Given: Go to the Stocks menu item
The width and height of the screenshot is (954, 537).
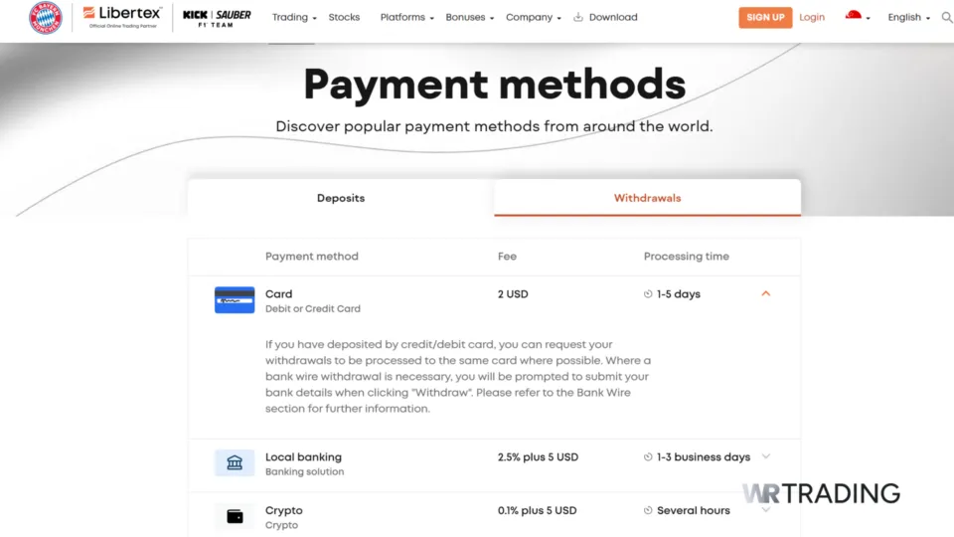Looking at the screenshot, I should point(344,17).
